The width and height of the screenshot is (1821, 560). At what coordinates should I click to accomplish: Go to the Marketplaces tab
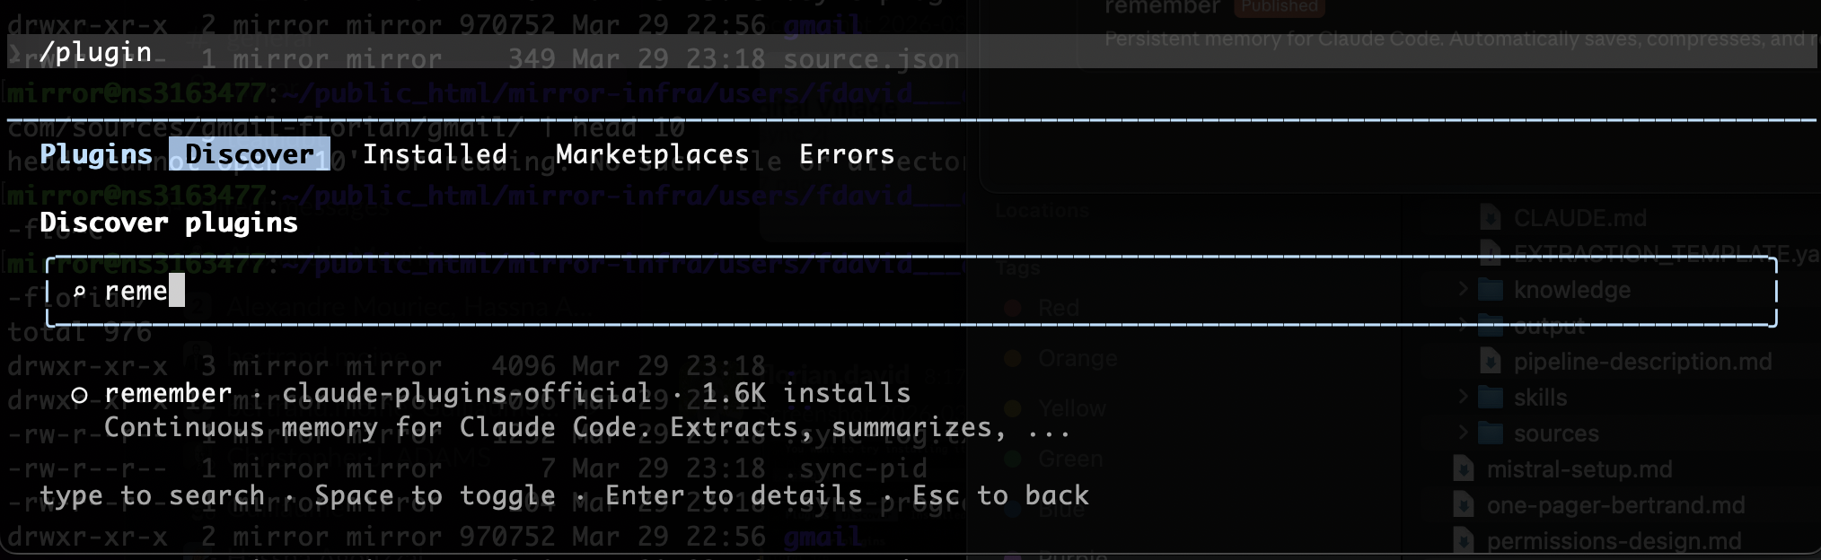[x=653, y=154]
